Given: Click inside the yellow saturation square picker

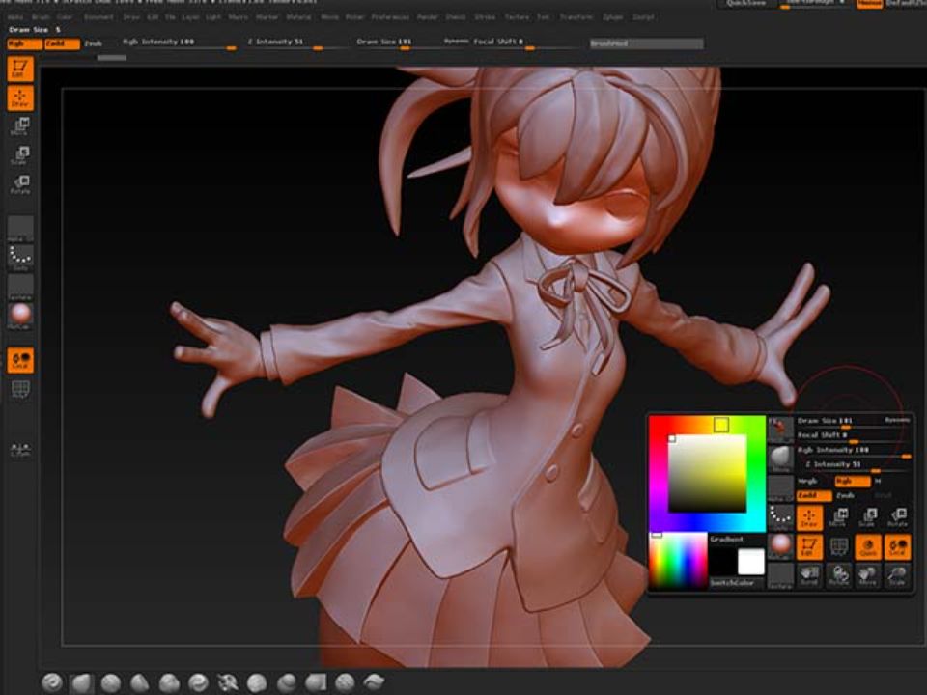Looking at the screenshot, I should pyautogui.click(x=707, y=473).
